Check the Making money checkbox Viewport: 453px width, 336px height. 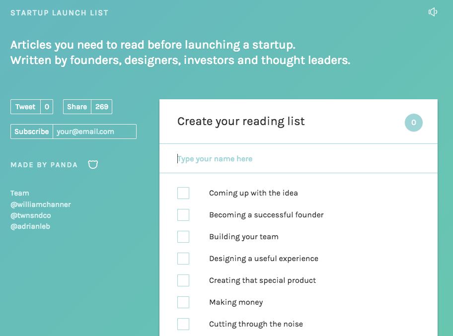click(x=183, y=302)
